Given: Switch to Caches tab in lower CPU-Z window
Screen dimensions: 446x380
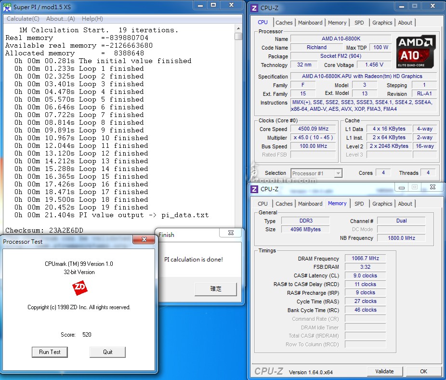Looking at the screenshot, I should 284,204.
